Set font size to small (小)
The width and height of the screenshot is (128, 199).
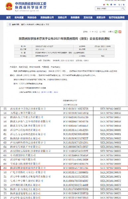pyautogui.click(x=91, y=32)
